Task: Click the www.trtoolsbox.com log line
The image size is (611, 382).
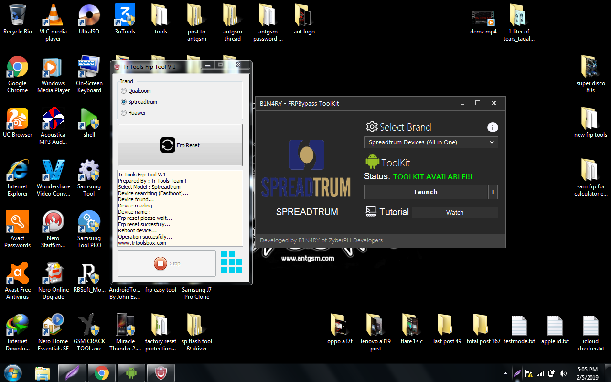Action: tap(142, 243)
